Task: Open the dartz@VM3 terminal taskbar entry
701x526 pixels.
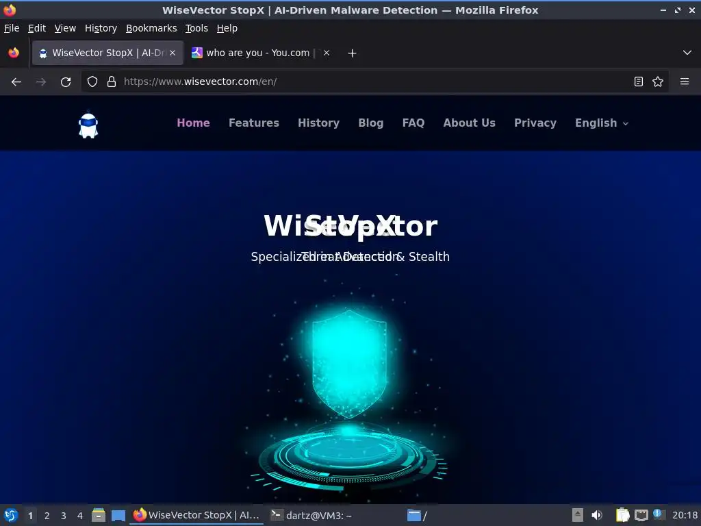Action: [x=334, y=515]
